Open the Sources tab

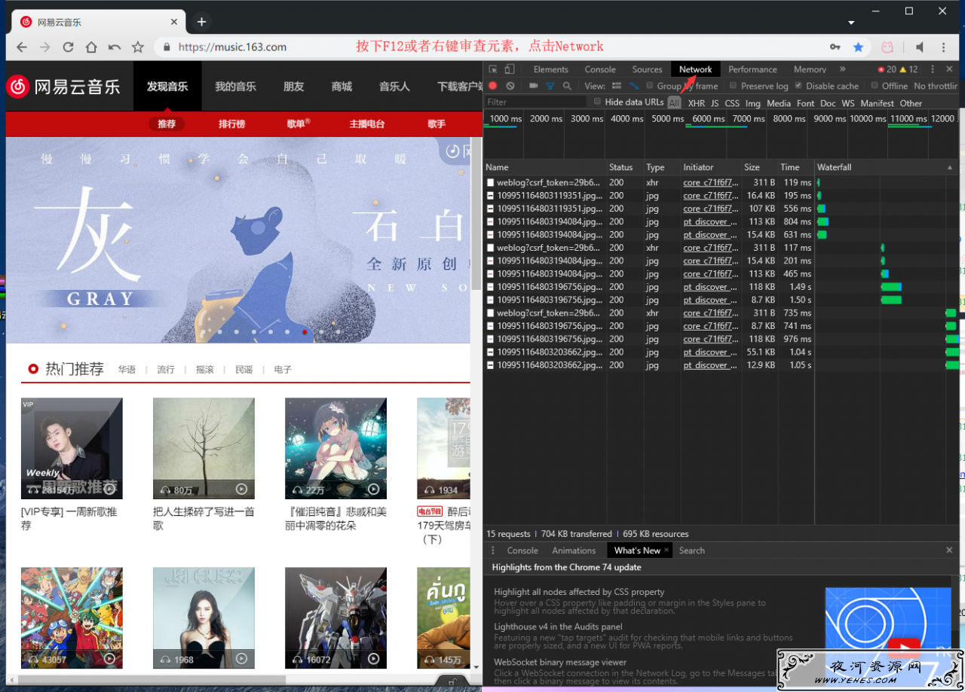pos(647,69)
